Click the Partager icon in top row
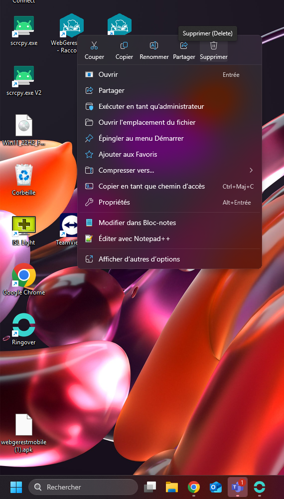The width and height of the screenshot is (284, 499). 184,45
